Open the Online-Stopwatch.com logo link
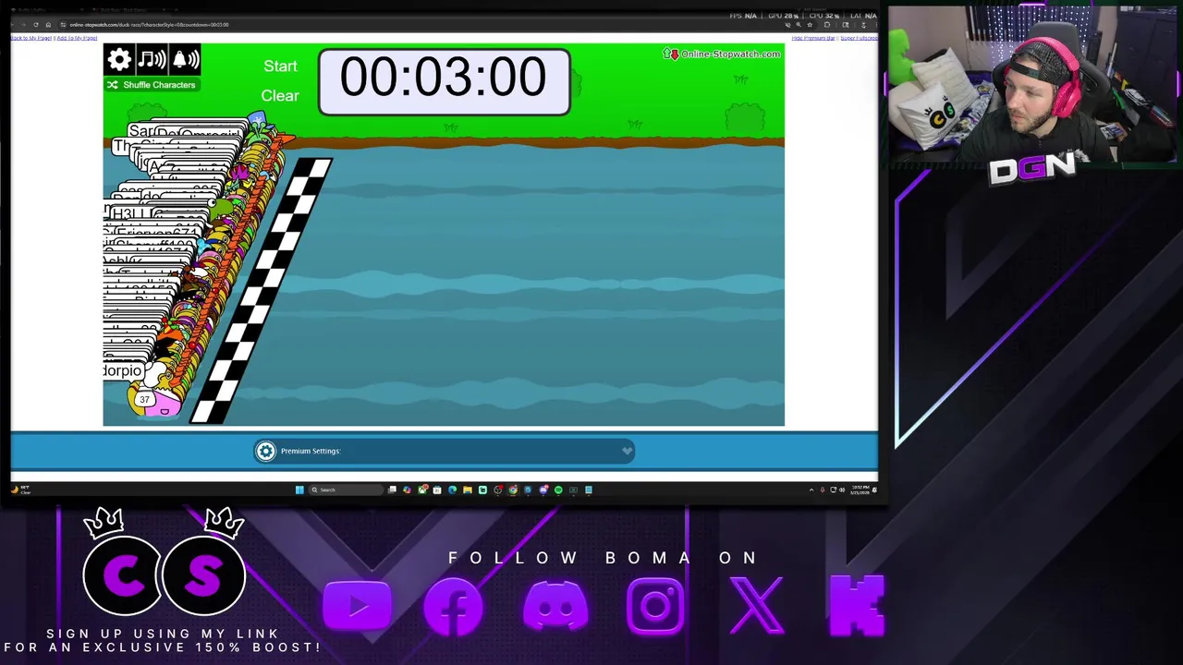The width and height of the screenshot is (1183, 665). [723, 54]
